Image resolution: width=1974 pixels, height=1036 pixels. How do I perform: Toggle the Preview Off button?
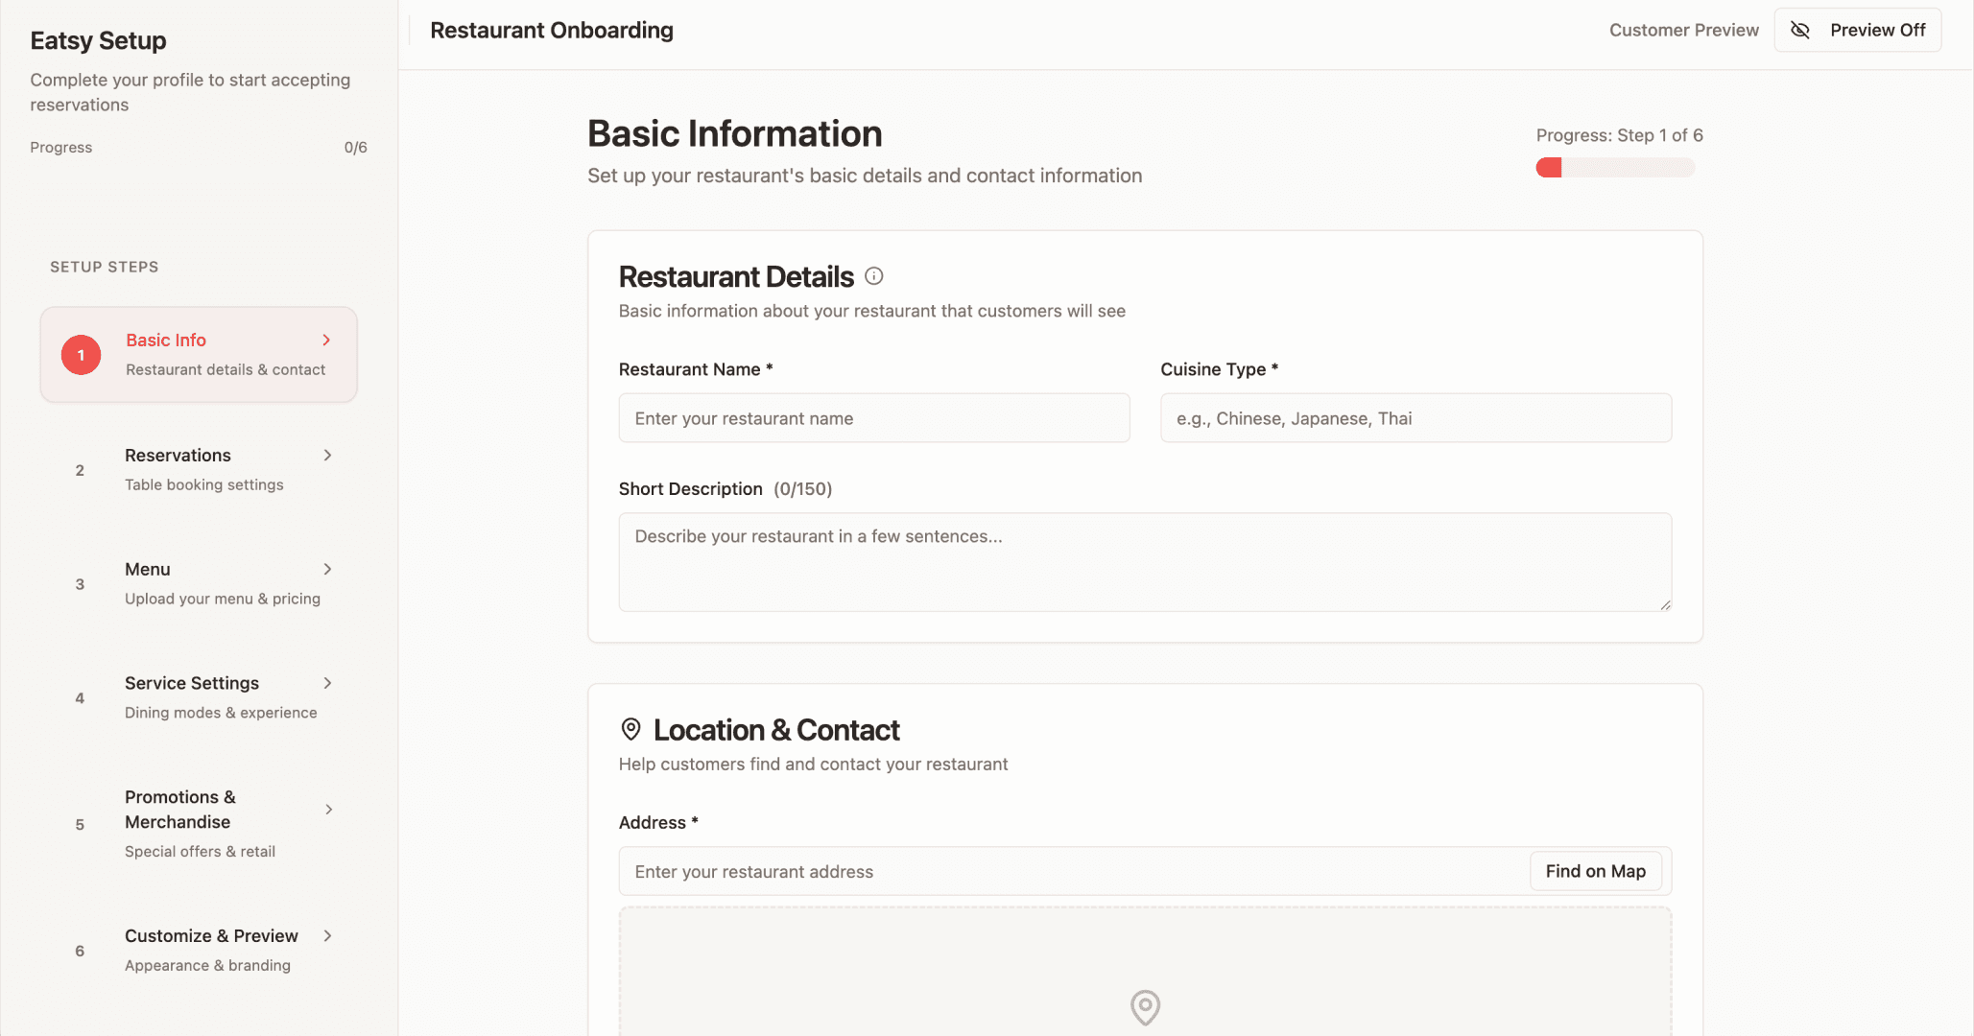pyautogui.click(x=1876, y=31)
